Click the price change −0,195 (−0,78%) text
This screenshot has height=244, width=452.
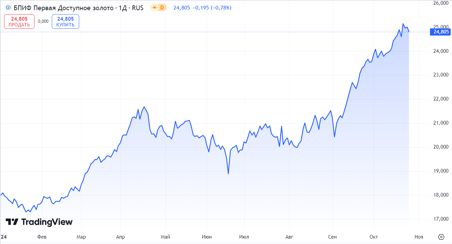[x=212, y=7]
